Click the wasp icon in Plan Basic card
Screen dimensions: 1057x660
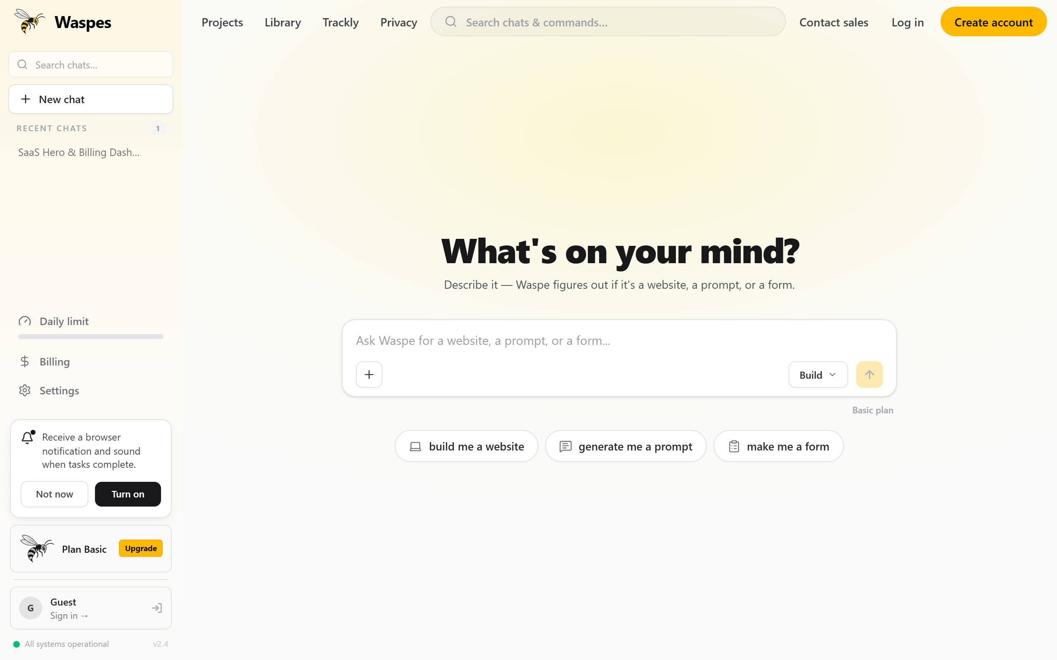pyautogui.click(x=37, y=548)
